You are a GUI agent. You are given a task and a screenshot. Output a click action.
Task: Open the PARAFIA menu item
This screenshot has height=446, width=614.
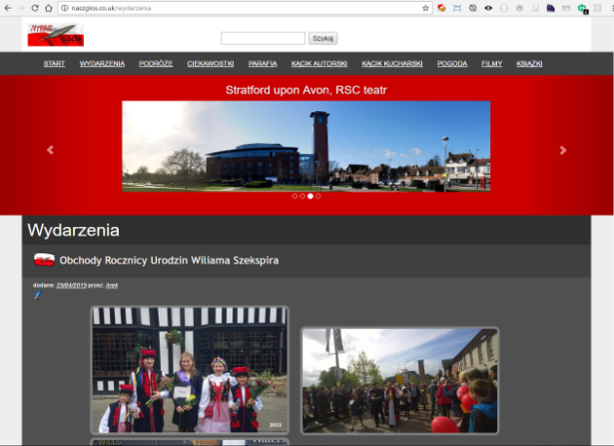pyautogui.click(x=263, y=63)
